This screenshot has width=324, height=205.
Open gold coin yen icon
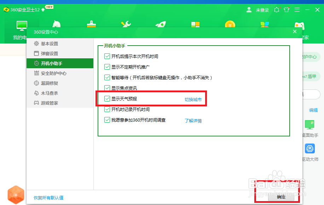(230, 24)
